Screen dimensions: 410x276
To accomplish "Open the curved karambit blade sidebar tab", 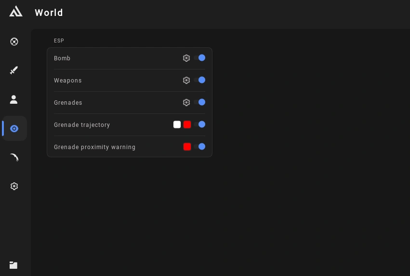I will pos(14,157).
